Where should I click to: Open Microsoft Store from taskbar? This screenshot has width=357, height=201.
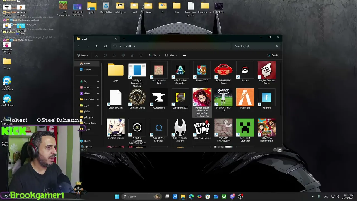pos(208,197)
